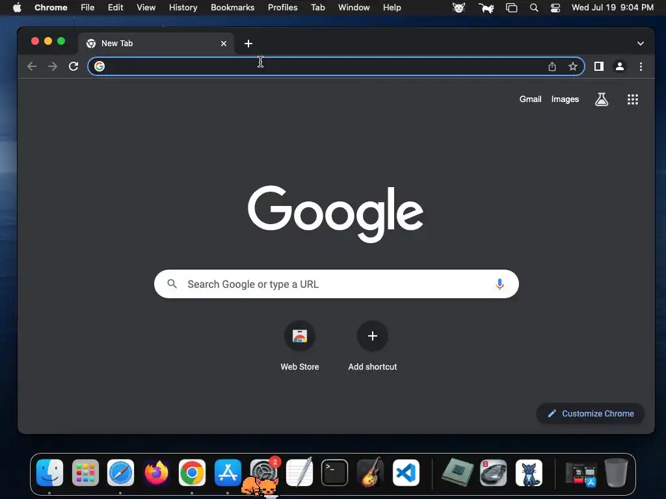Image resolution: width=666 pixels, height=499 pixels.
Task: Add a new shortcut tile
Action: [x=373, y=346]
